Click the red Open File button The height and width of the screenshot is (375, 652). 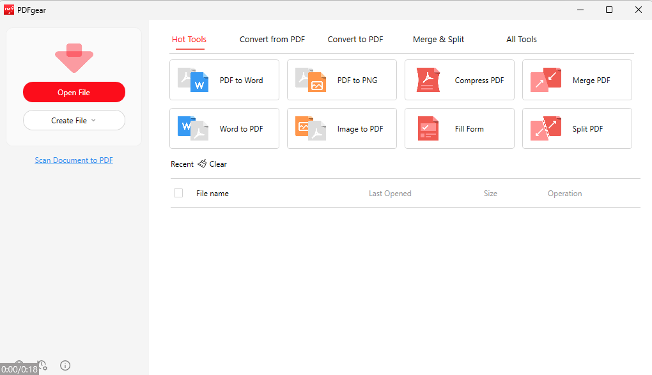[x=74, y=92]
